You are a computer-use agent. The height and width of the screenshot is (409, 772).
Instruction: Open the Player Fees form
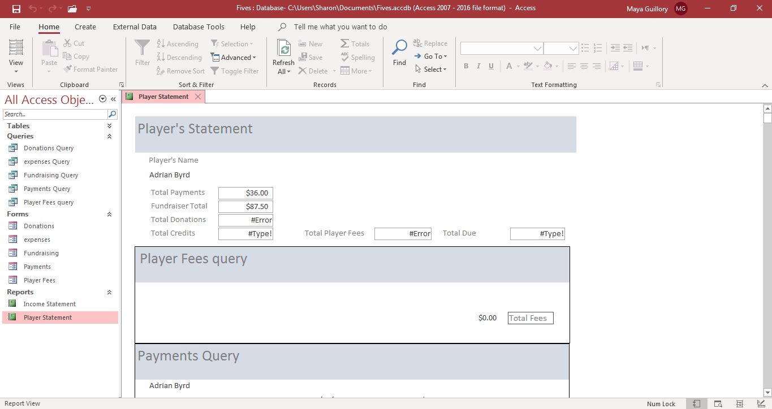coord(40,280)
